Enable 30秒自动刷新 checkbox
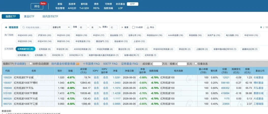 point(31,63)
